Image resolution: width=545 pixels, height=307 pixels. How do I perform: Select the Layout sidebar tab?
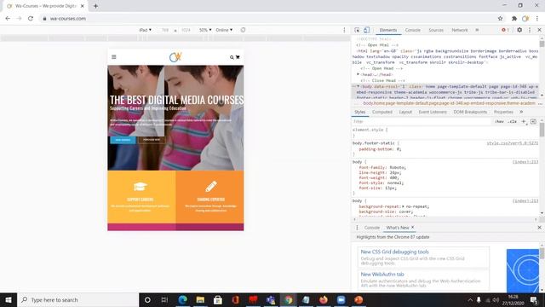point(405,112)
